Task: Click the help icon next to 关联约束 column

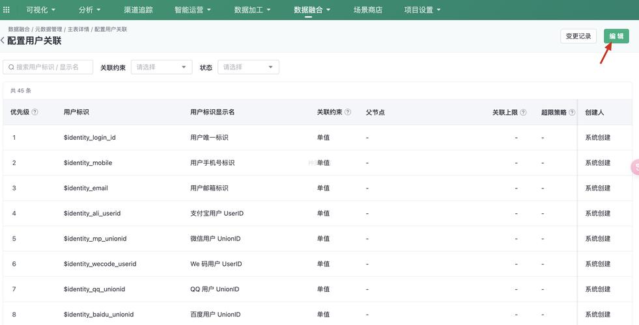Action: point(348,112)
